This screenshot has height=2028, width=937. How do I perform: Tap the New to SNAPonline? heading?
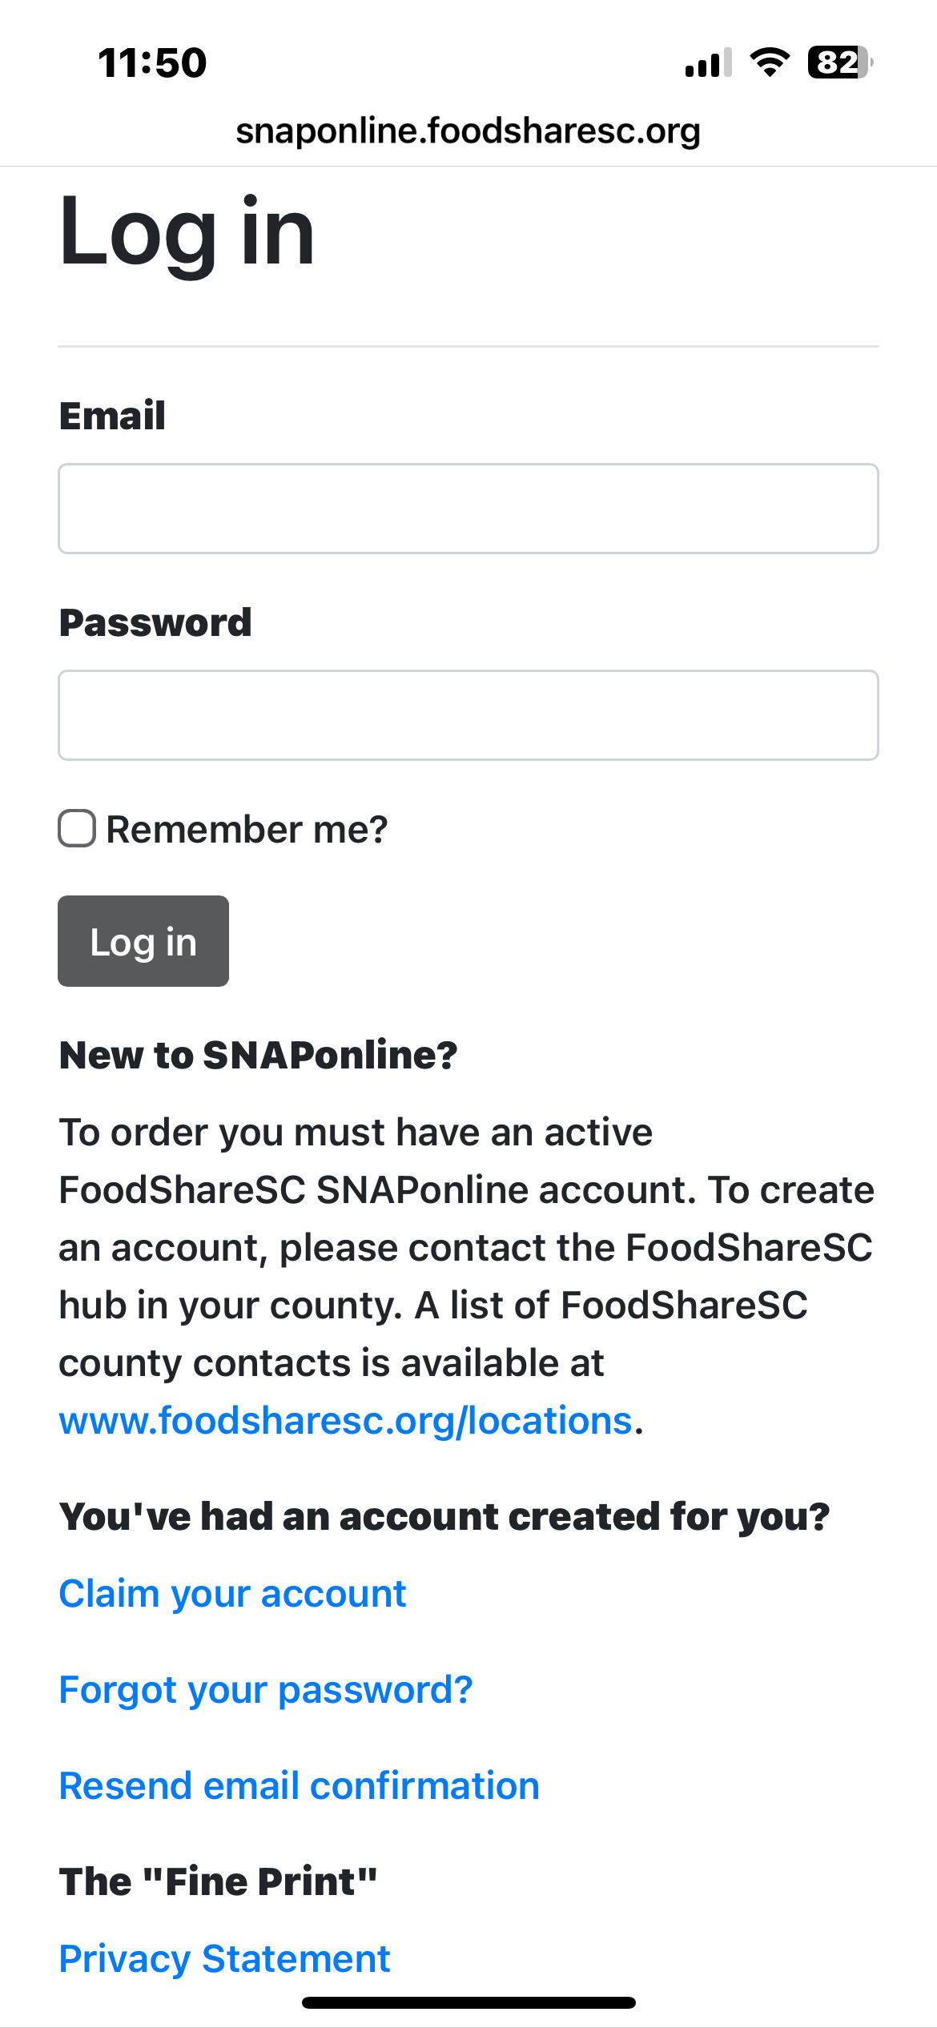pyautogui.click(x=258, y=1056)
